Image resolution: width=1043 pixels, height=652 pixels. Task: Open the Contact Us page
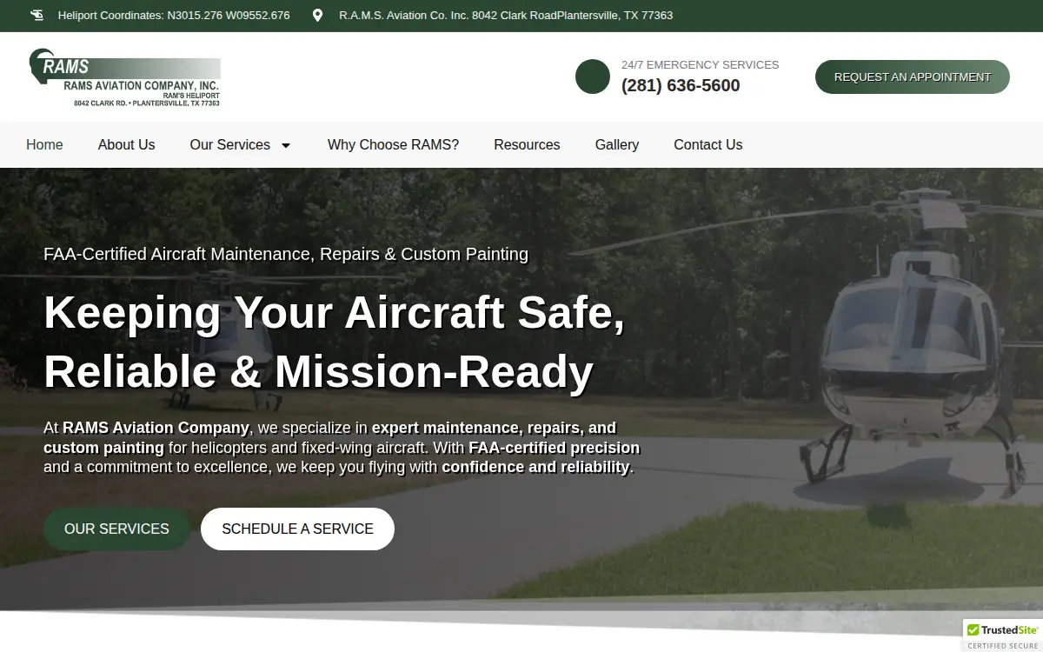pos(708,145)
